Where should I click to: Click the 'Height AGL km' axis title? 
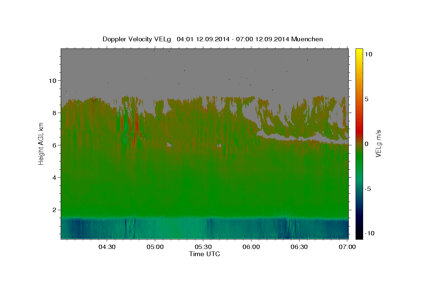41,143
